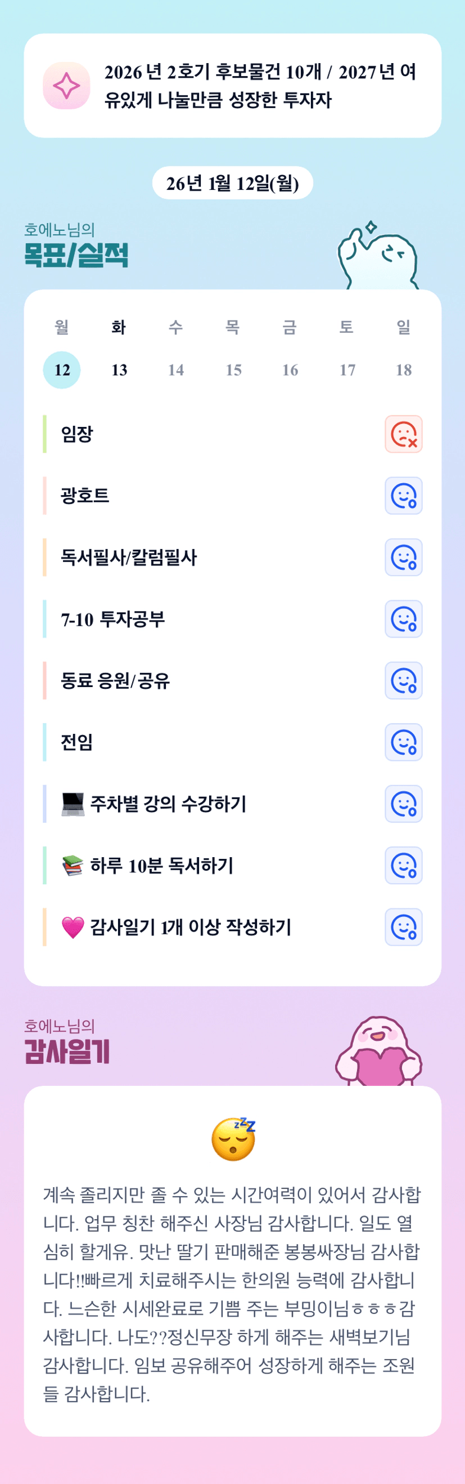Toggle completion for 주차별 강의 수강하기

point(403,804)
